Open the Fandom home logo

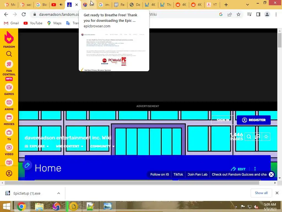(9, 39)
